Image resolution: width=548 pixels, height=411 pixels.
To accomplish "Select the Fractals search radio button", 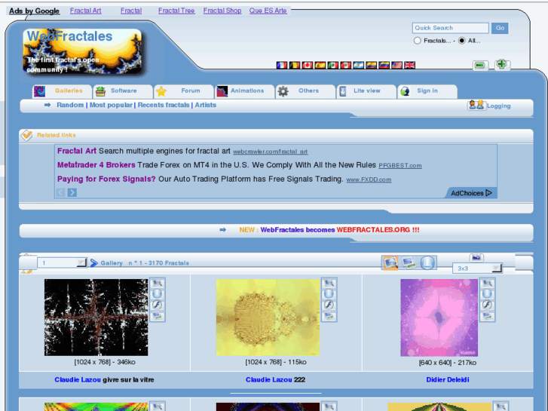I will (417, 41).
